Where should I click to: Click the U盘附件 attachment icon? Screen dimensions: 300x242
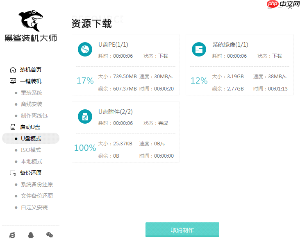[x=85, y=116]
